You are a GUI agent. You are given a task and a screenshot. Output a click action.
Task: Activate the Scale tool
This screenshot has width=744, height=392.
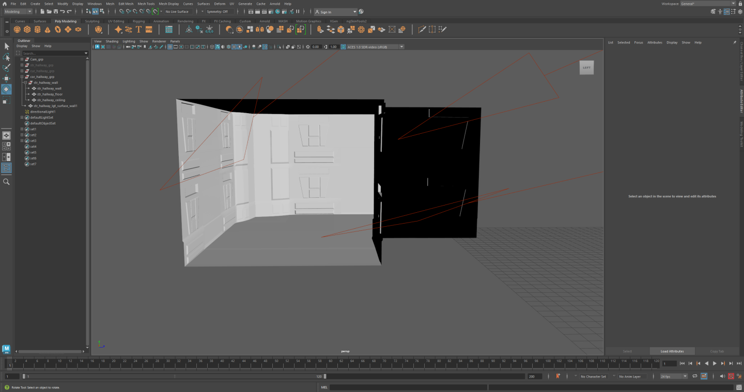[6, 100]
